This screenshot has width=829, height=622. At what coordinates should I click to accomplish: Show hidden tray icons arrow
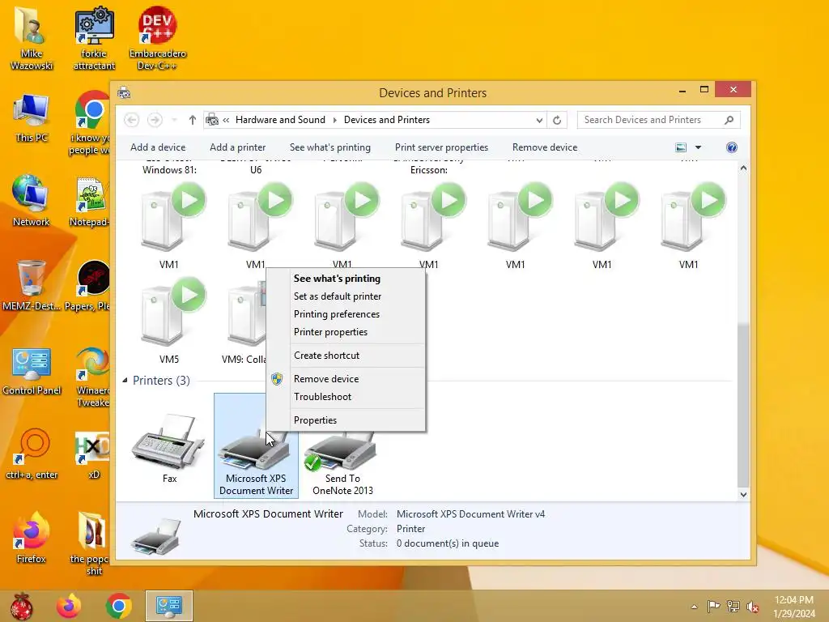(x=694, y=607)
